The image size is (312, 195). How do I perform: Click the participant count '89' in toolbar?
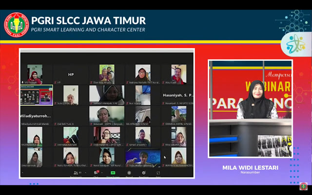click(x=80, y=173)
